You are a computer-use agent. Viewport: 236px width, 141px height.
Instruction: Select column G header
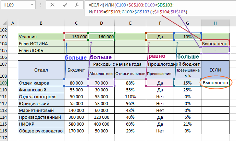pos(187,23)
